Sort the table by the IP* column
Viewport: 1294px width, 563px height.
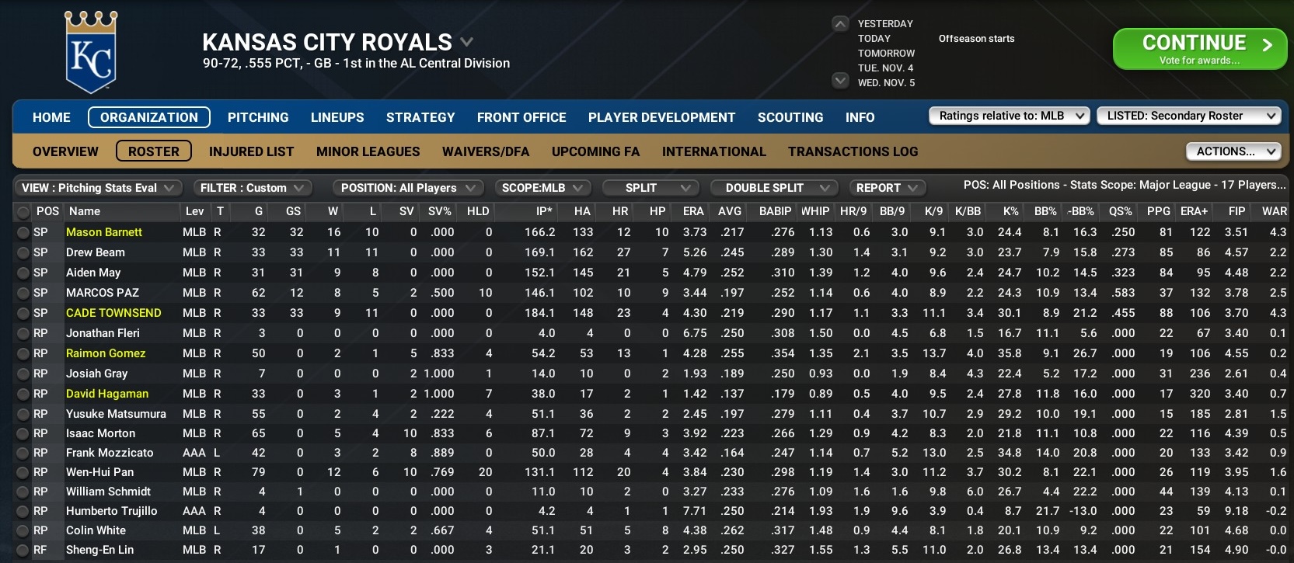click(544, 211)
